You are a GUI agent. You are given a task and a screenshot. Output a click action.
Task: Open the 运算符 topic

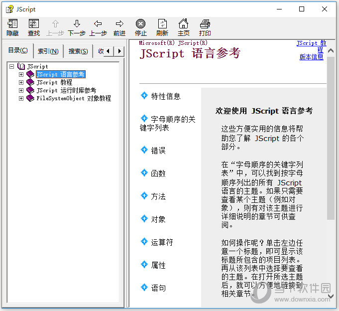pyautogui.click(x=162, y=242)
